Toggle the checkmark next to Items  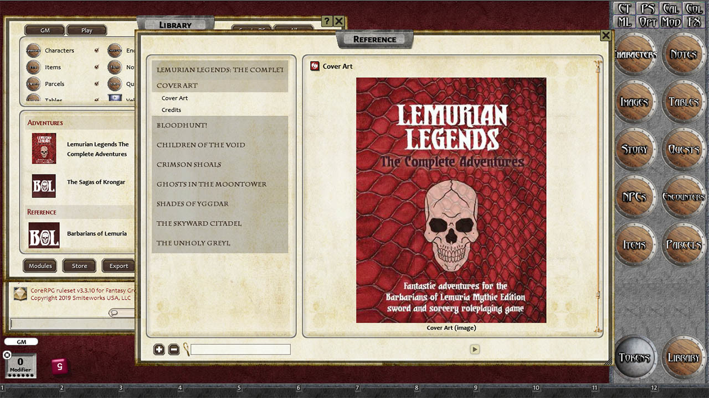[95, 67]
